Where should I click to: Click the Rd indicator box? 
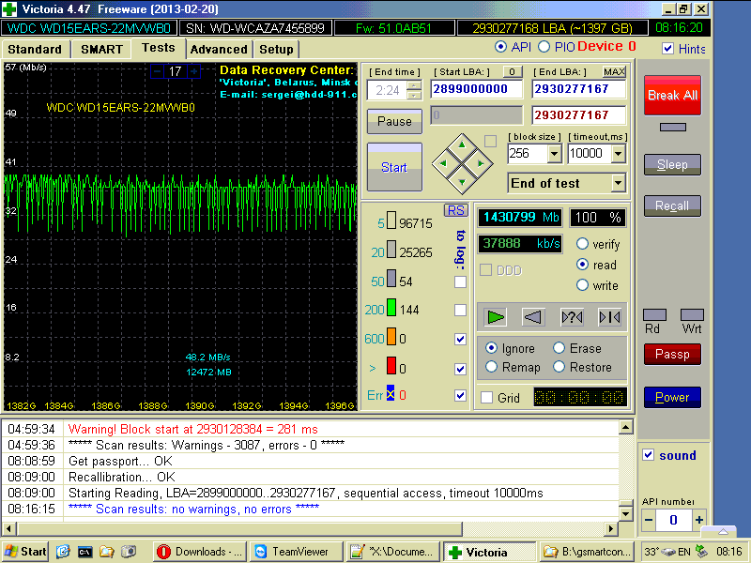[654, 314]
